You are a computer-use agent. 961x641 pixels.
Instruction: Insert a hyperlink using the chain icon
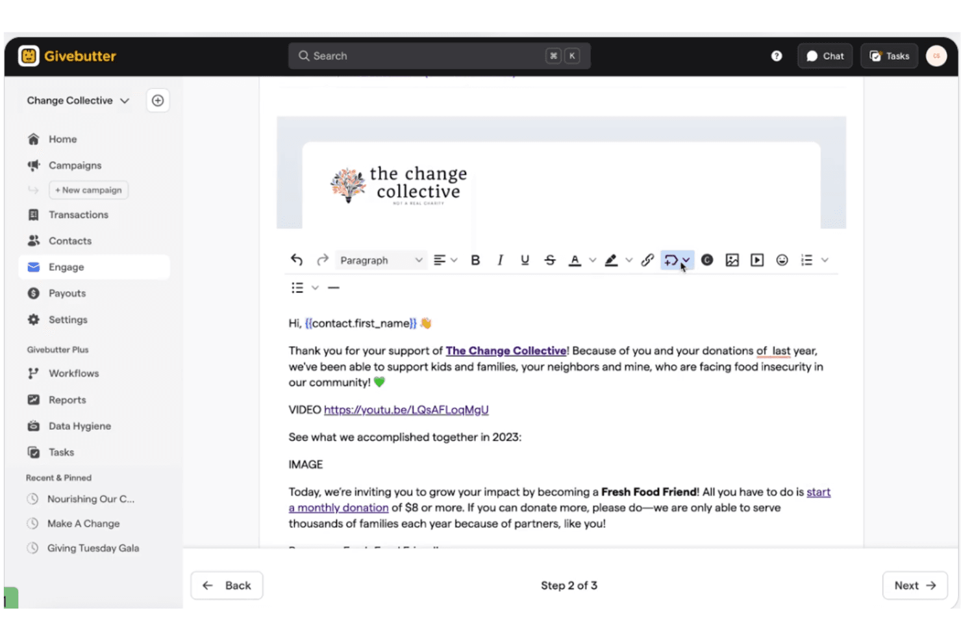click(x=647, y=260)
